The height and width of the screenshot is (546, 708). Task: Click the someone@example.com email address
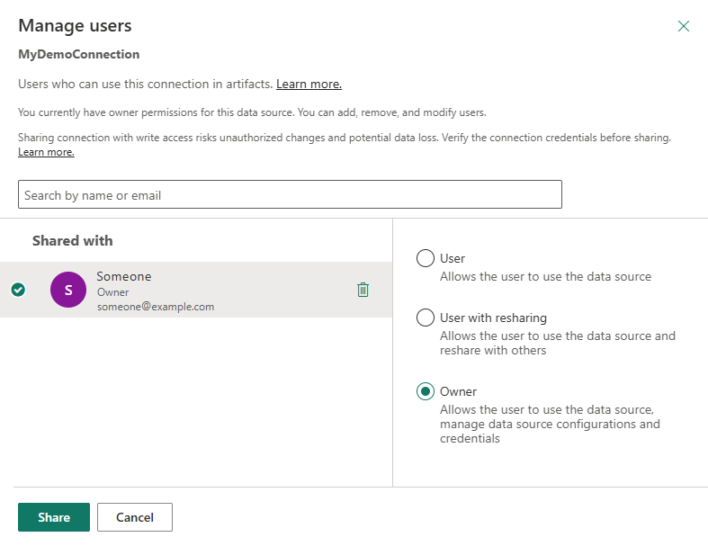pyautogui.click(x=156, y=307)
